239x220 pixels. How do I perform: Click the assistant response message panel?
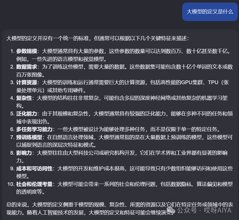click(x=119, y=122)
